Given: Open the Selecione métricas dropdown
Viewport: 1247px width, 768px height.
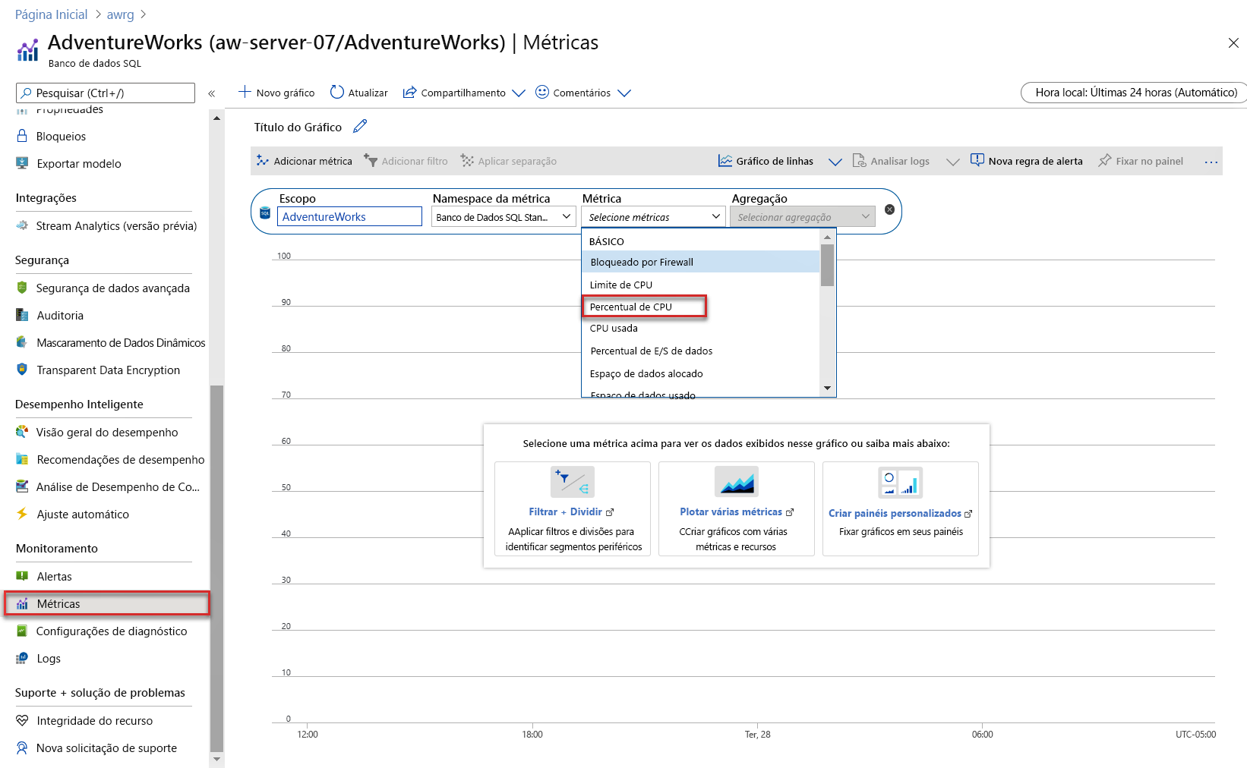Looking at the screenshot, I should tap(655, 217).
